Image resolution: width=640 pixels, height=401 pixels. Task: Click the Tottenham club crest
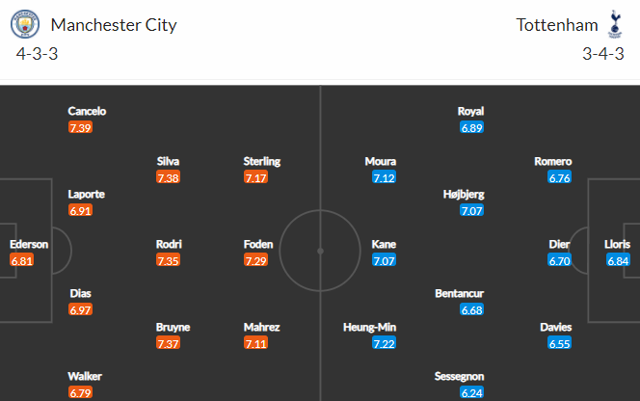pos(613,24)
